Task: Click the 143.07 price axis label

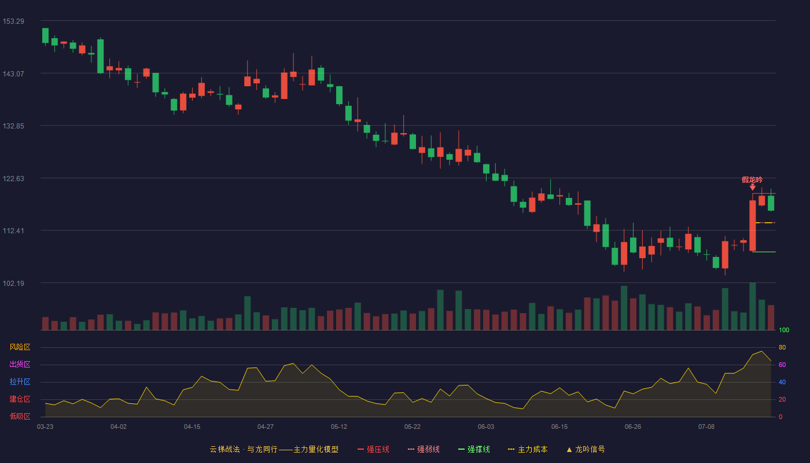Action: coord(13,74)
